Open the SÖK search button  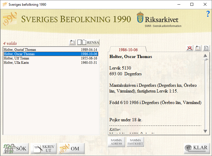point(16,149)
